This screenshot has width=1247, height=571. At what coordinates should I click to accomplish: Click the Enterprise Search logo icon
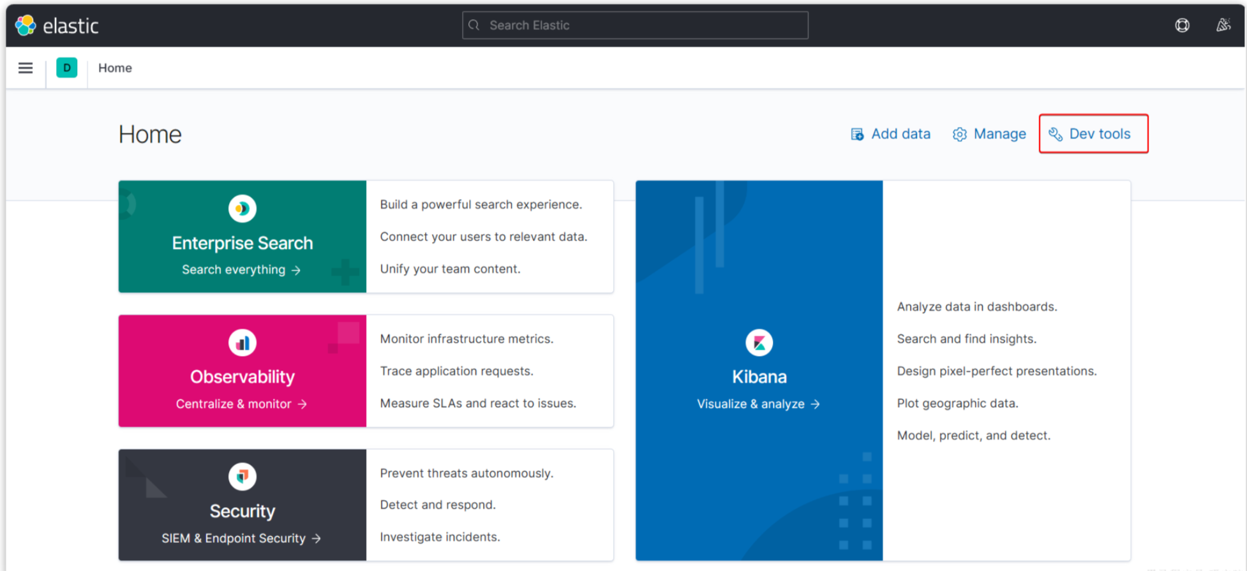tap(243, 209)
